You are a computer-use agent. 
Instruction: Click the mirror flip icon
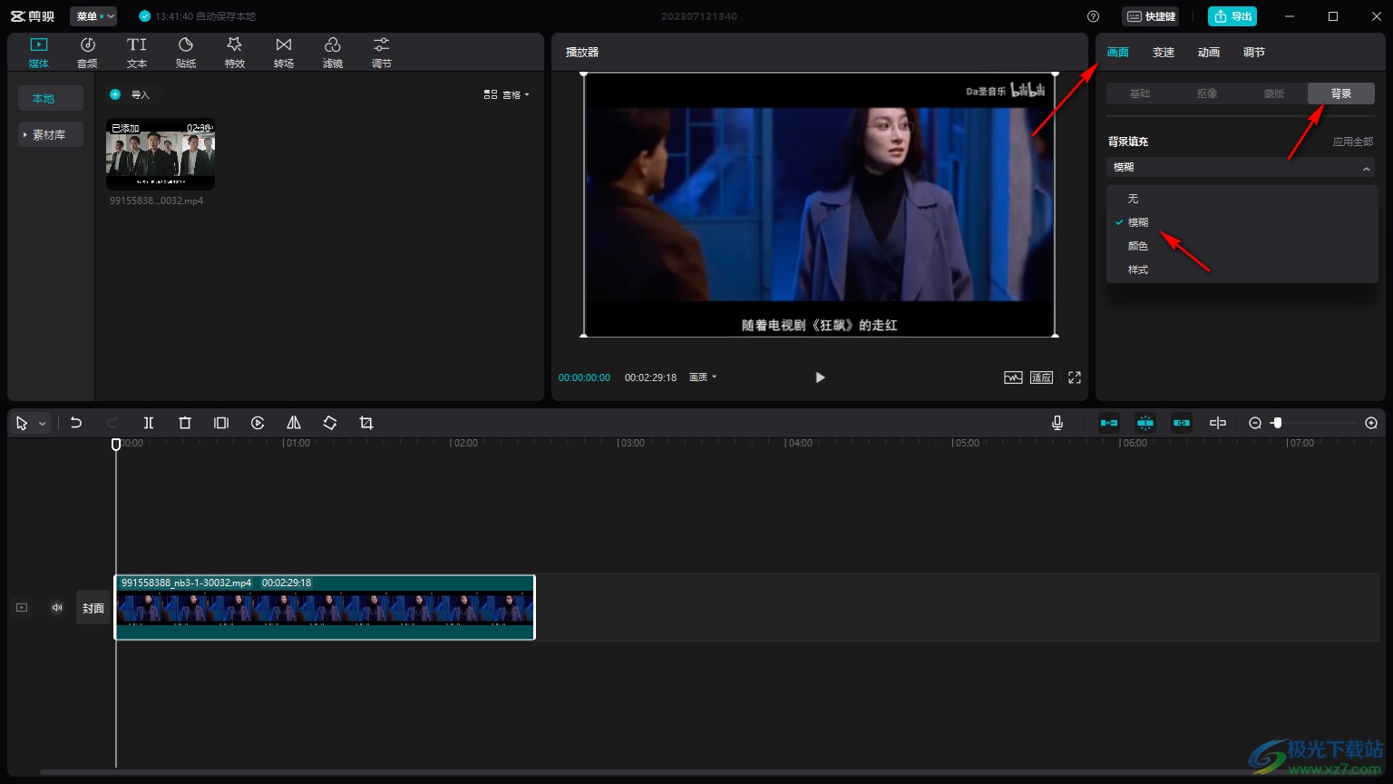[x=294, y=423]
